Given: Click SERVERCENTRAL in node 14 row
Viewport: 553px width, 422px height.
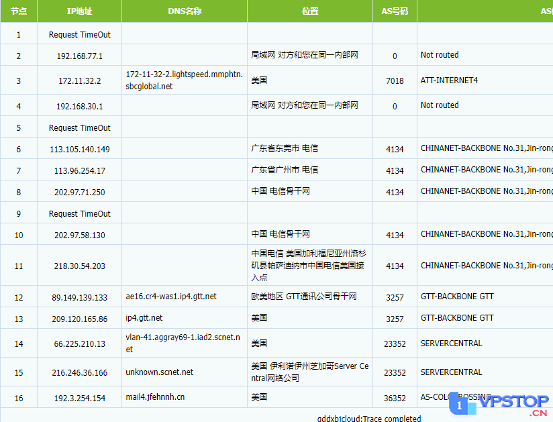Looking at the screenshot, I should (451, 344).
